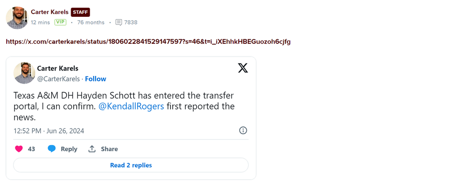Click the STAFF badge next to name
Viewport: 453px width, 185px height.
80,12
